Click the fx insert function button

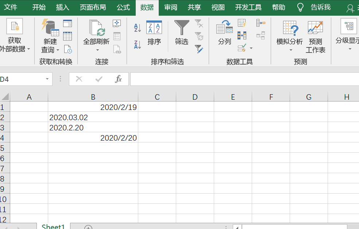point(118,79)
